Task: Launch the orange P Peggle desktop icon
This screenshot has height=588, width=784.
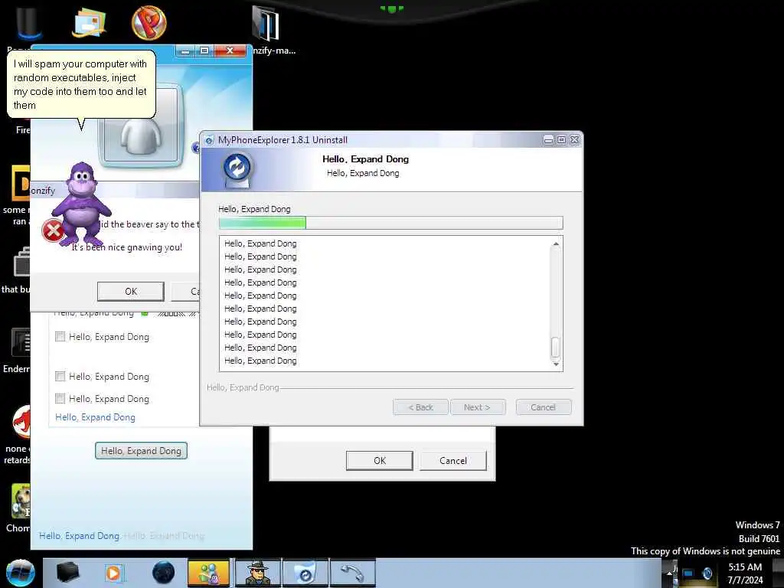Action: (x=149, y=22)
